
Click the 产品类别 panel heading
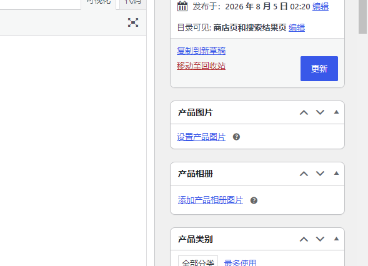[x=196, y=240]
